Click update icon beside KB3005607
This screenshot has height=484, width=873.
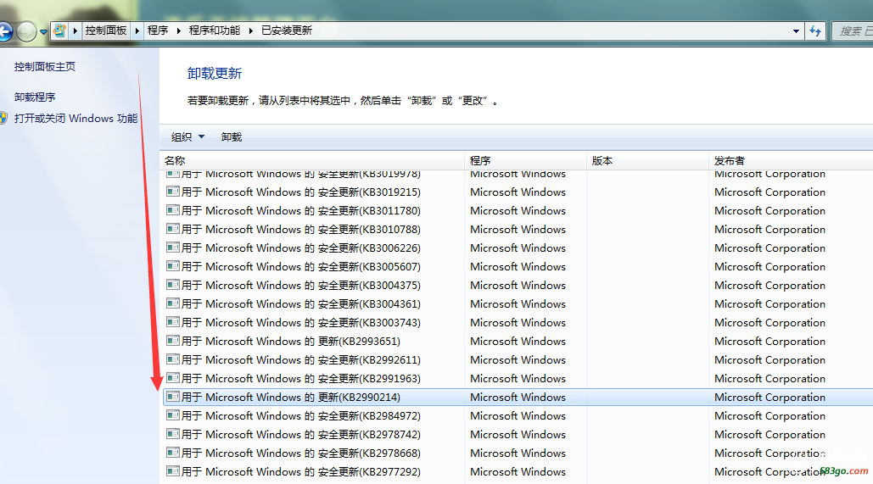[x=172, y=266]
